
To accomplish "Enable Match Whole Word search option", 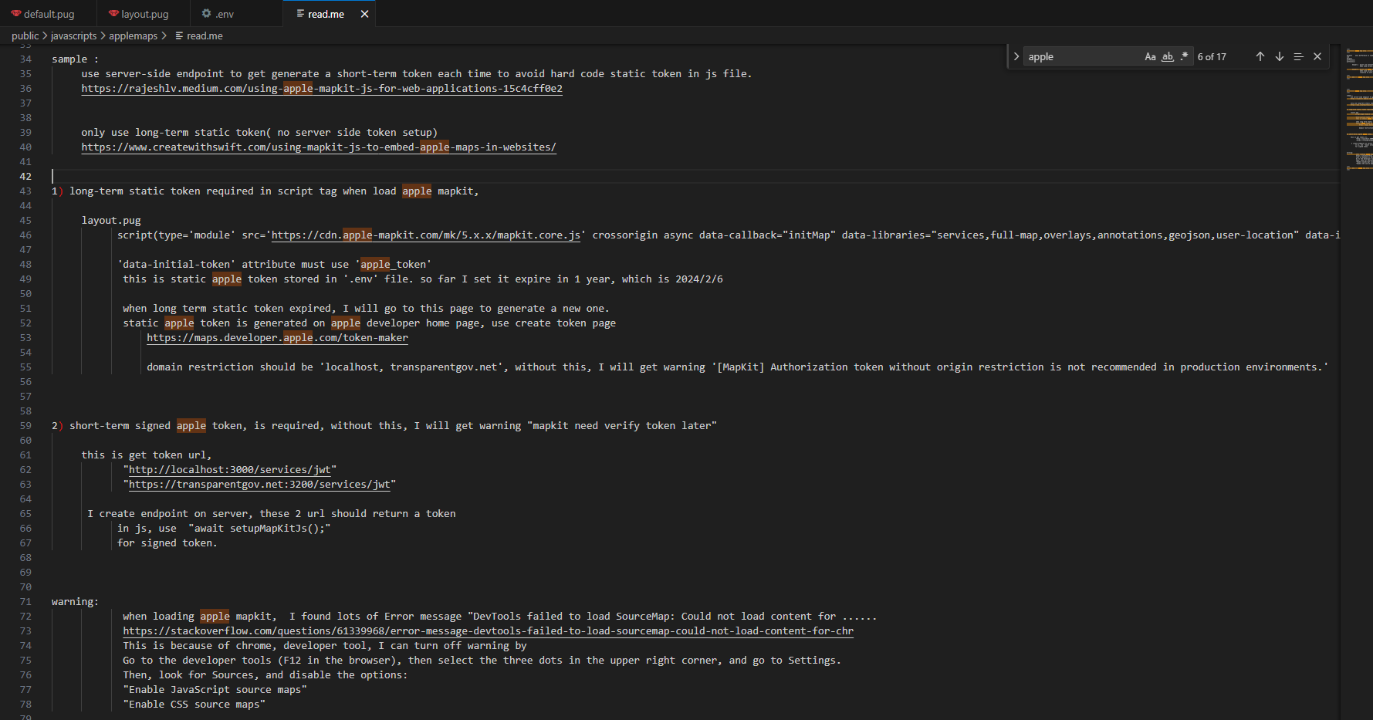I will pyautogui.click(x=1167, y=56).
